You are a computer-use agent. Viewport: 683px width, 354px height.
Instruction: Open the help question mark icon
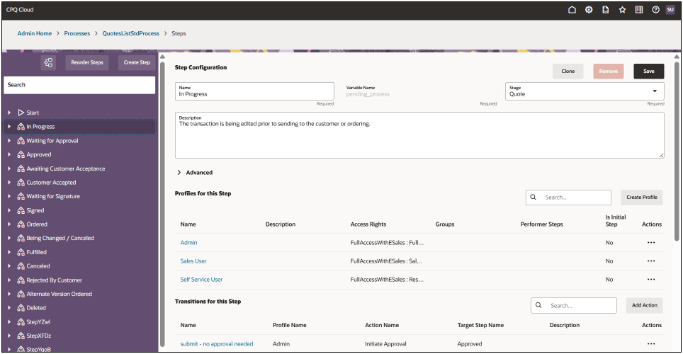pyautogui.click(x=655, y=10)
